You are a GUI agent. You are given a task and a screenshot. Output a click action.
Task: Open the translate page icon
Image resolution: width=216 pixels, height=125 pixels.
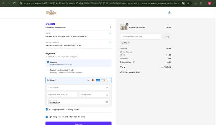[x=183, y=3]
